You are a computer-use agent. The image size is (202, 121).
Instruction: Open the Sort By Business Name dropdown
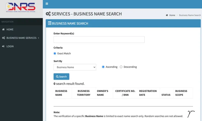click(x=75, y=67)
